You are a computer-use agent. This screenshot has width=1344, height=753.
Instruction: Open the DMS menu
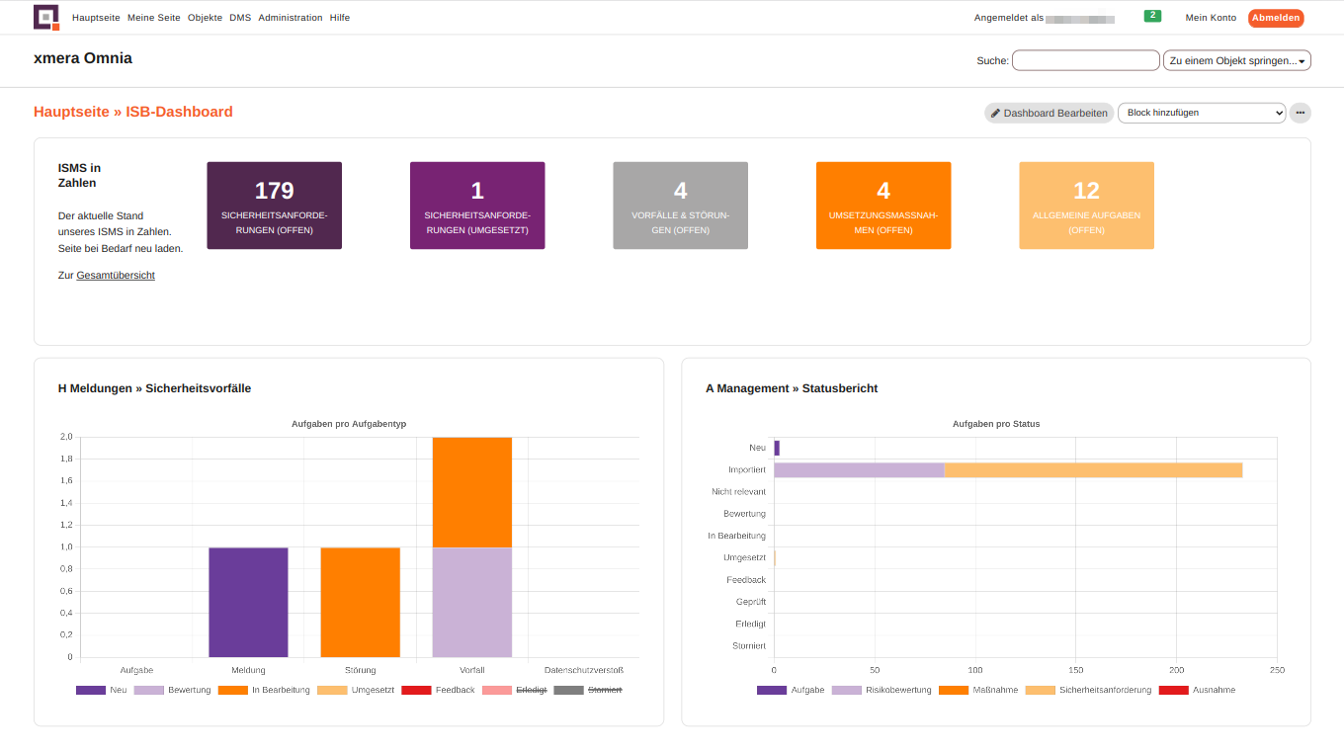240,17
